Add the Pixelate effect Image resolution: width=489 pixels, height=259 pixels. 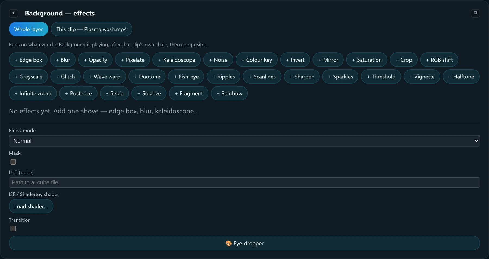click(x=133, y=60)
